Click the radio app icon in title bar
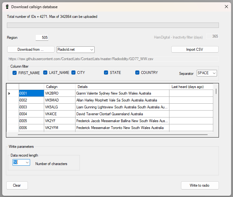This screenshot has height=197, width=233. (x=7, y=7)
